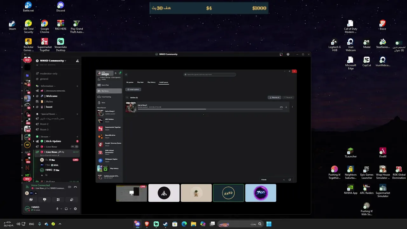This screenshot has height=229, width=407.
Task: Switch to Play later tab in streamed Xbox app
Action: [x=140, y=82]
